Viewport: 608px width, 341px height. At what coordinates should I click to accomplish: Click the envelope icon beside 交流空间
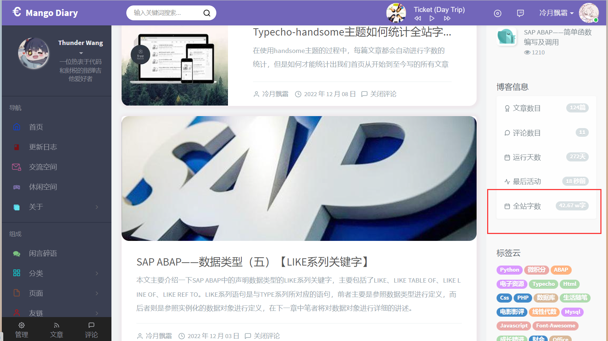16,167
